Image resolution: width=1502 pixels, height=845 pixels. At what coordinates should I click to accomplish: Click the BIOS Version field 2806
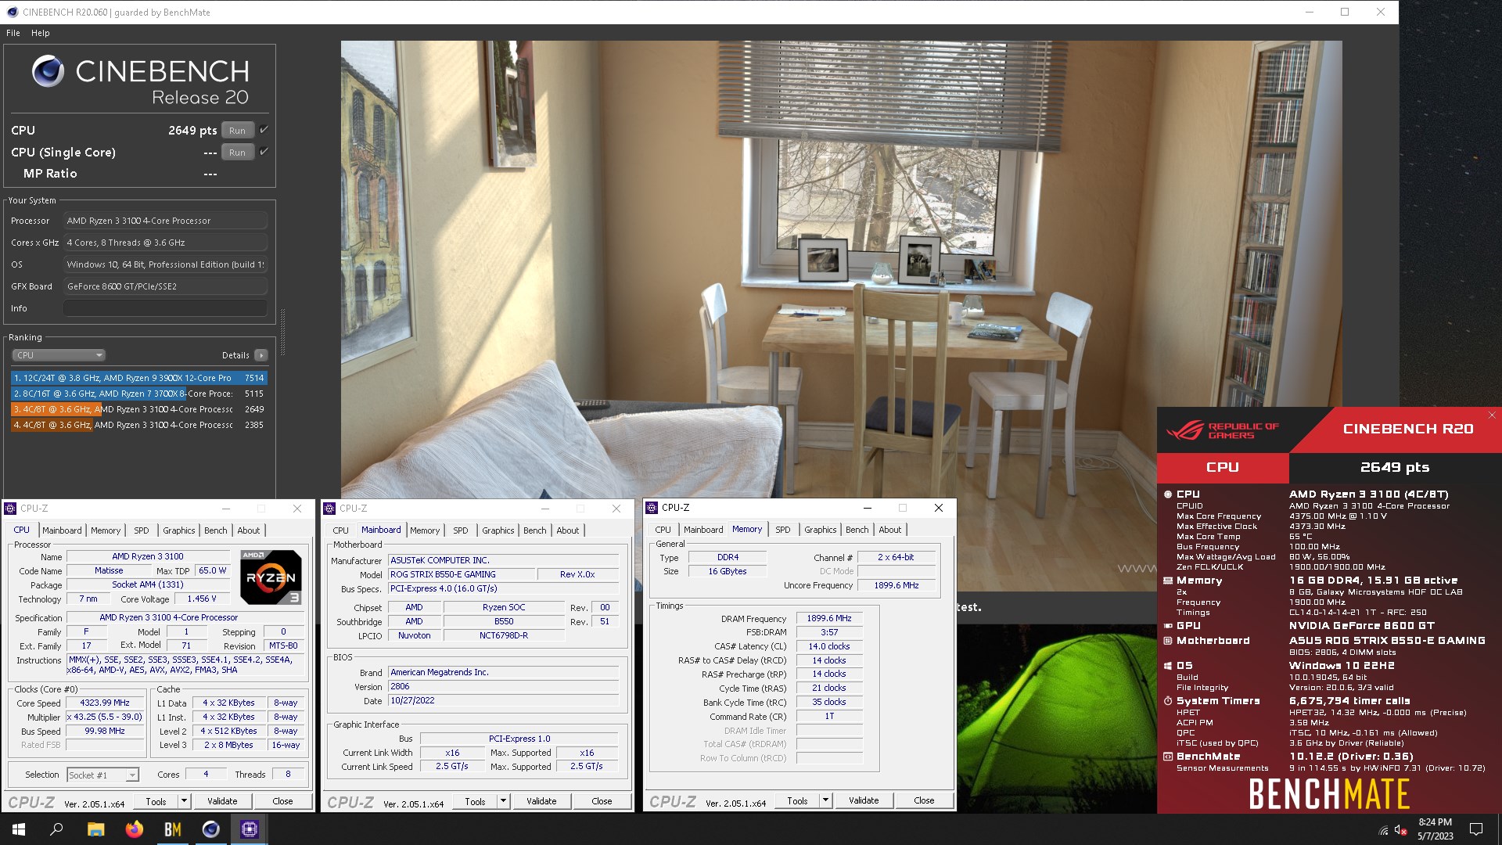click(x=504, y=687)
